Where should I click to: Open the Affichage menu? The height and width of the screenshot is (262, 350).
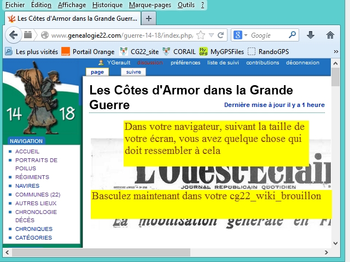(72, 5)
